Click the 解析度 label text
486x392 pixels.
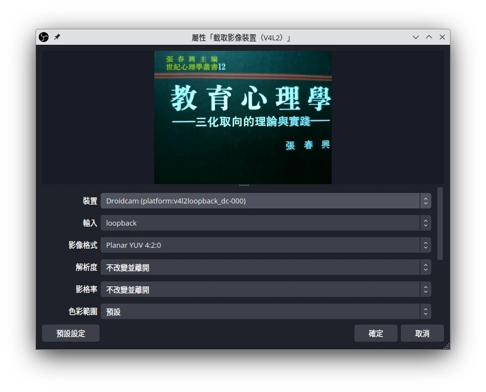point(86,267)
